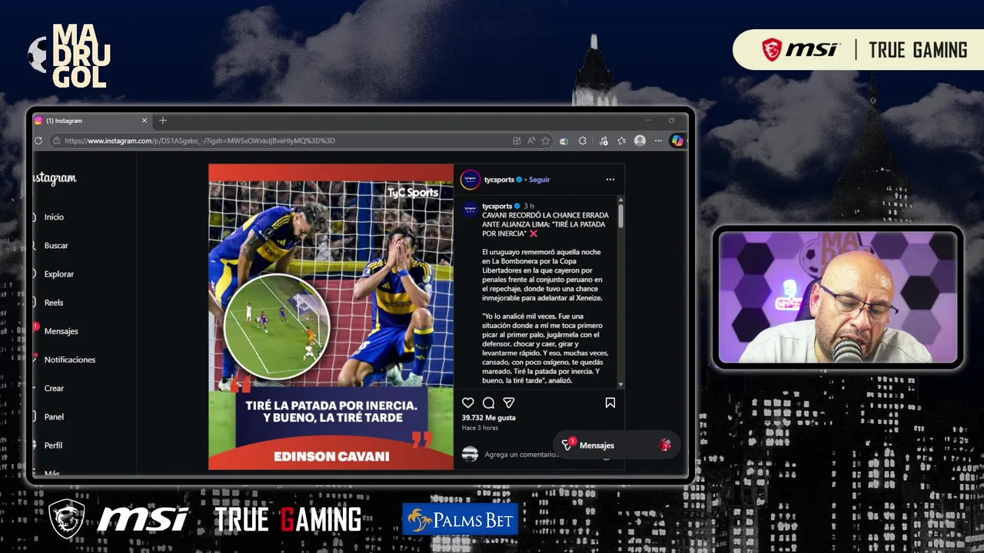Image resolution: width=984 pixels, height=553 pixels.
Task: Click the caption scrollbar up arrow
Action: 620,200
